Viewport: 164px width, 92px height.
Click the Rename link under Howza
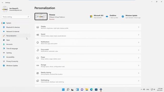point(52,19)
